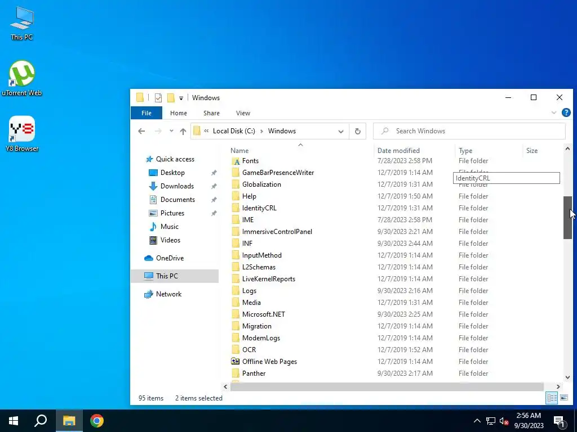Refresh the Windows folder view
This screenshot has height=432, width=577.
357,131
